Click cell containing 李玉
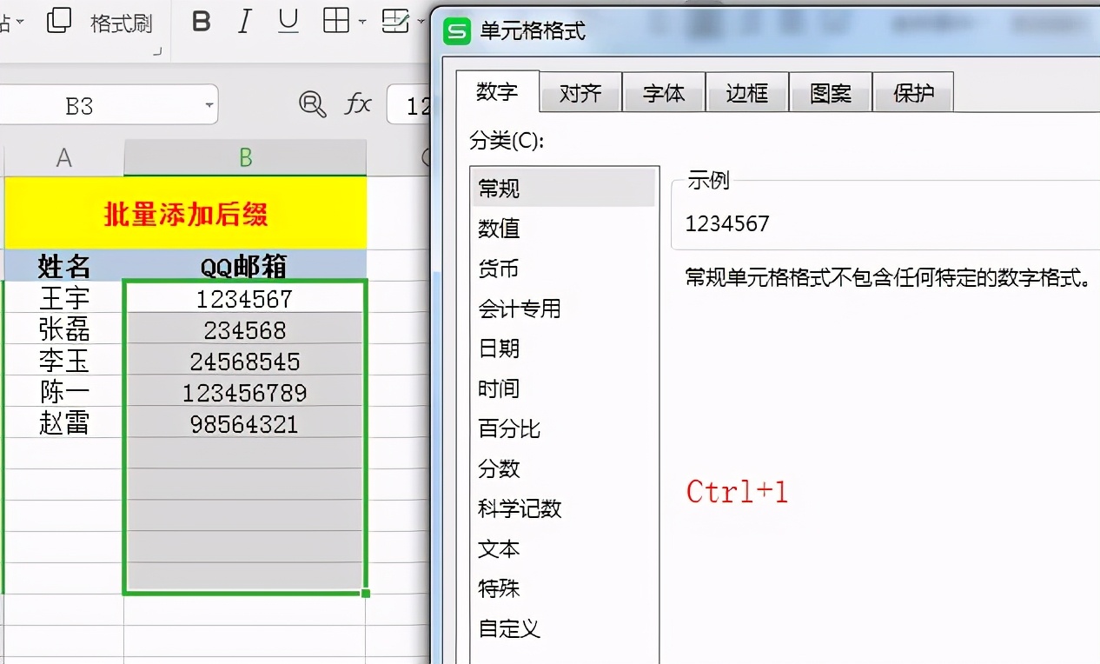Viewport: 1100px width, 664px height. [x=64, y=360]
